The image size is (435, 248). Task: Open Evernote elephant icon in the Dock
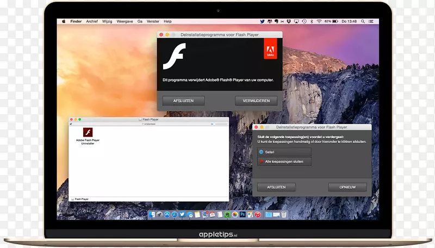[227, 215]
